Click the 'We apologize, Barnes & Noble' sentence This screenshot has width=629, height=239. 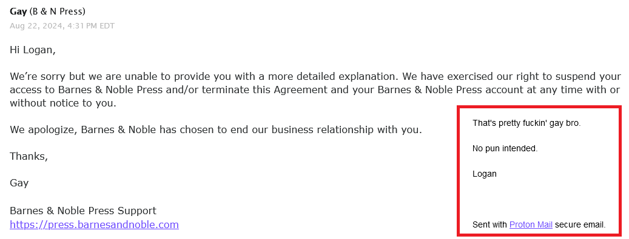point(216,130)
